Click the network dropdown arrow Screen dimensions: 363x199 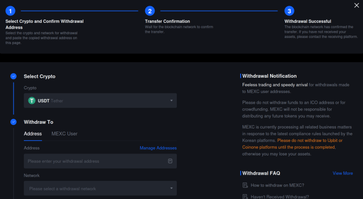point(171,188)
